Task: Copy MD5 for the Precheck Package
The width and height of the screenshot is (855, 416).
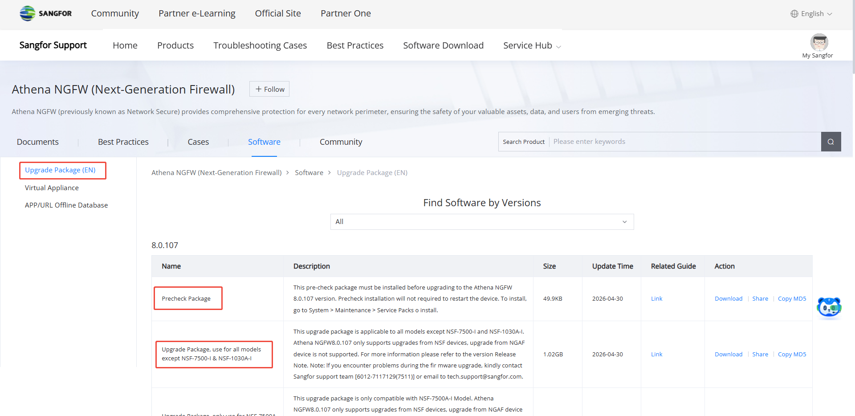Action: tap(792, 299)
